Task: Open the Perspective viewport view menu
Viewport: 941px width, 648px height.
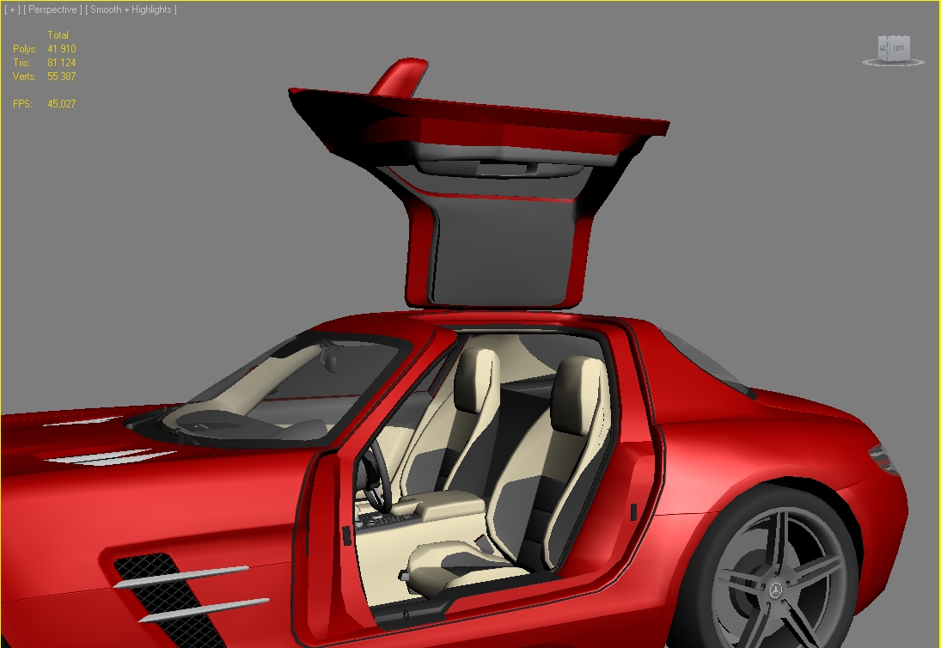Action: coord(52,9)
